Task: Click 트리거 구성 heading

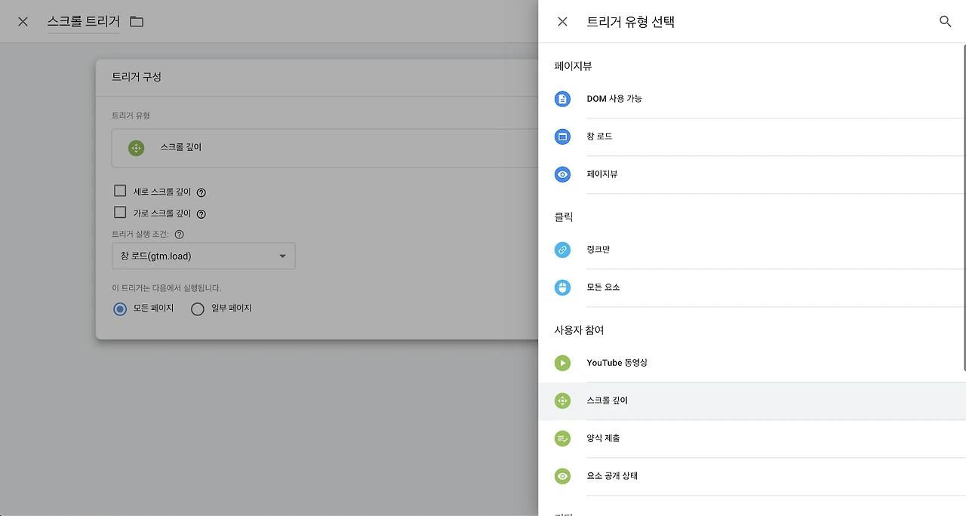Action: click(137, 77)
